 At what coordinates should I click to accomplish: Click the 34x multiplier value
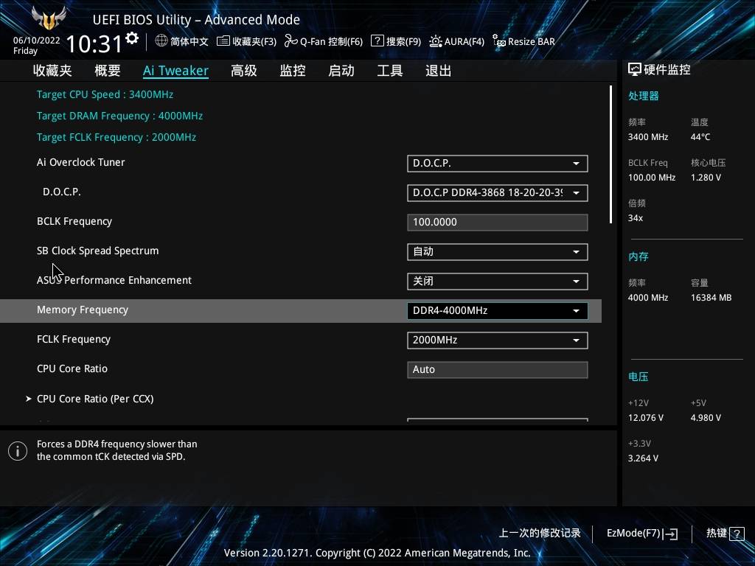(x=635, y=218)
